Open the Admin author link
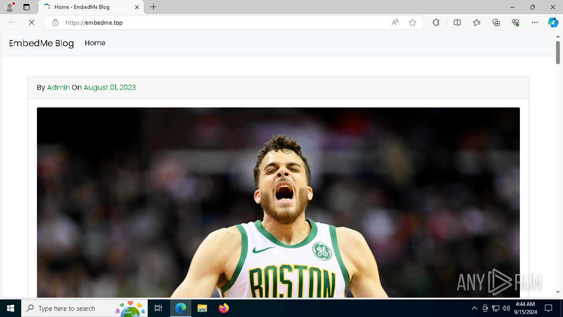The height and width of the screenshot is (317, 563). (58, 87)
